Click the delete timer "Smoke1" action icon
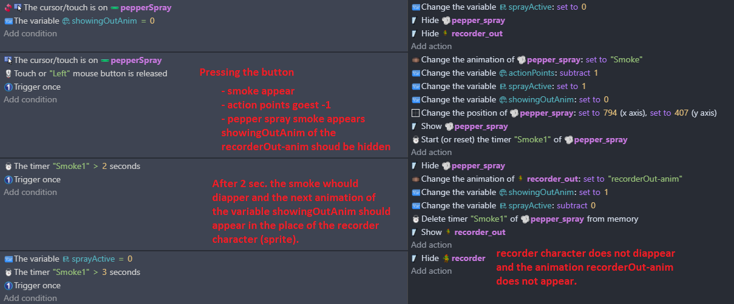 pyautogui.click(x=415, y=219)
